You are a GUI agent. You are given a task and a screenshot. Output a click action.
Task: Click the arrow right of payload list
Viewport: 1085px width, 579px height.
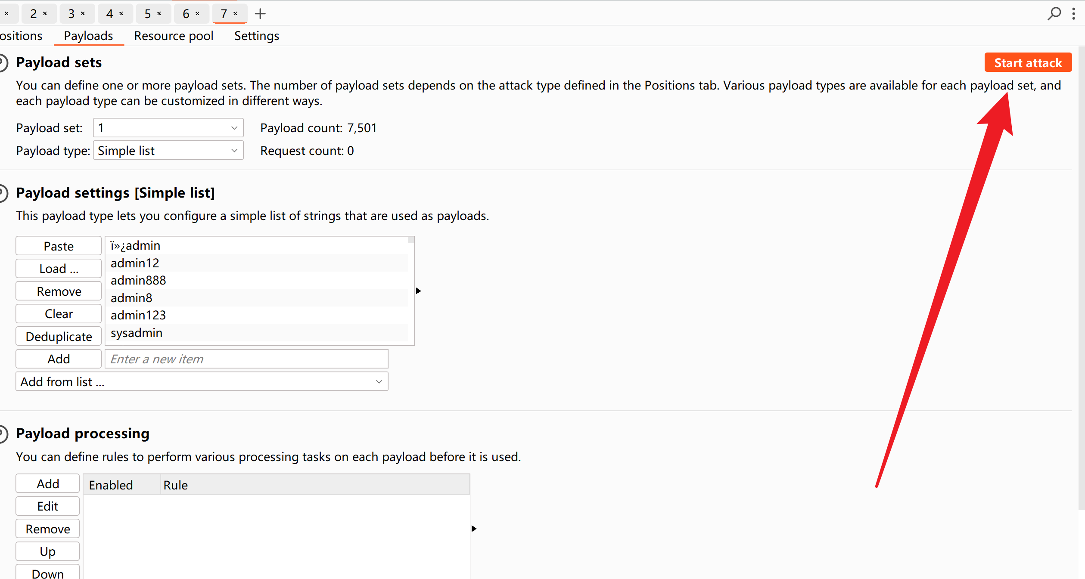418,291
